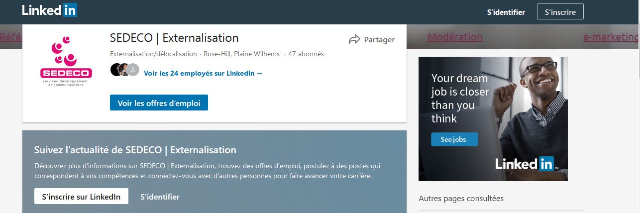Click S'identifier in the top navigation
640x213 pixels.
click(x=506, y=12)
